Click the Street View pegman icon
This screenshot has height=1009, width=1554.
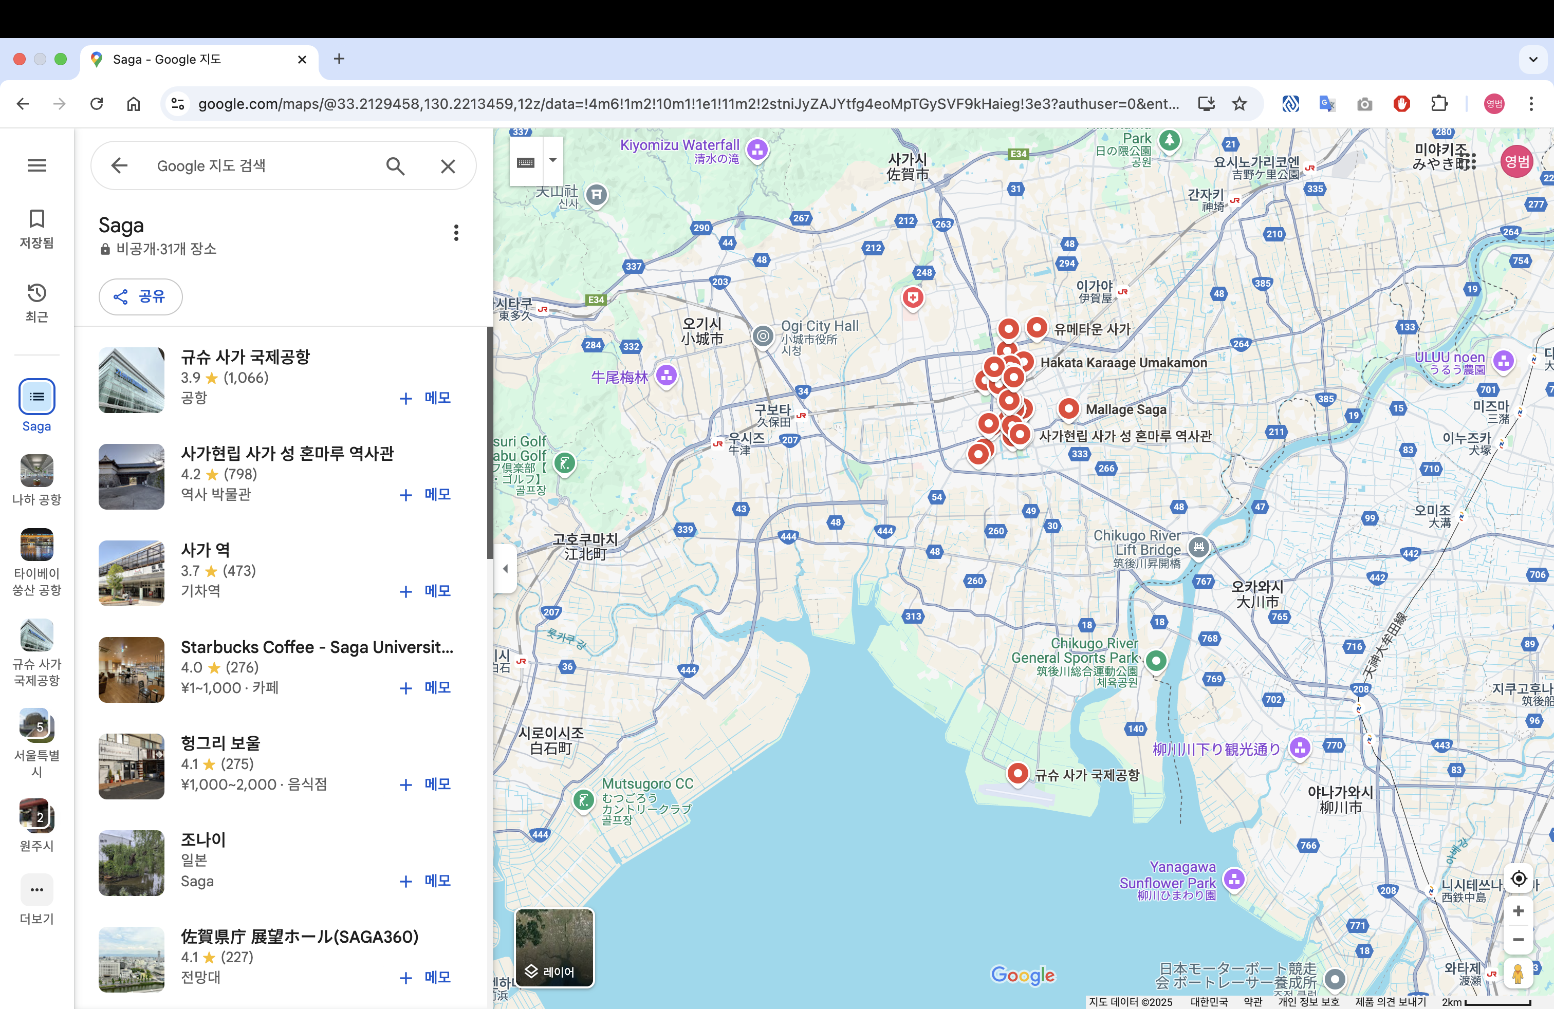pos(1518,974)
